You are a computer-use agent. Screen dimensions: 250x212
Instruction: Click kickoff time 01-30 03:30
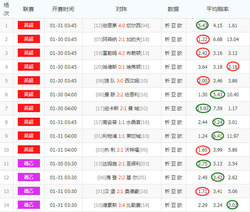click(63, 164)
